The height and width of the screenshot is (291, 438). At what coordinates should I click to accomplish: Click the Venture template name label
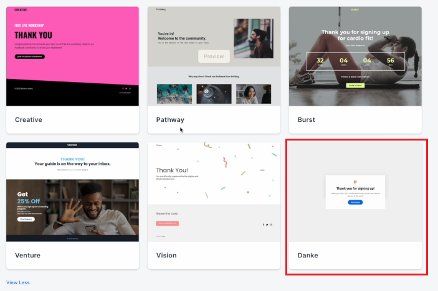[27, 256]
